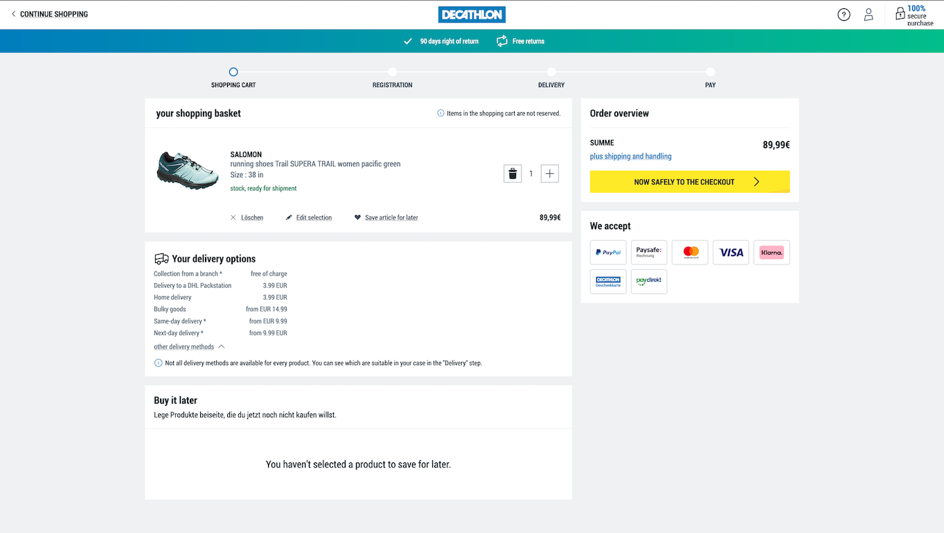This screenshot has width=944, height=533.
Task: Increase quantity with the plus button
Action: click(x=549, y=174)
